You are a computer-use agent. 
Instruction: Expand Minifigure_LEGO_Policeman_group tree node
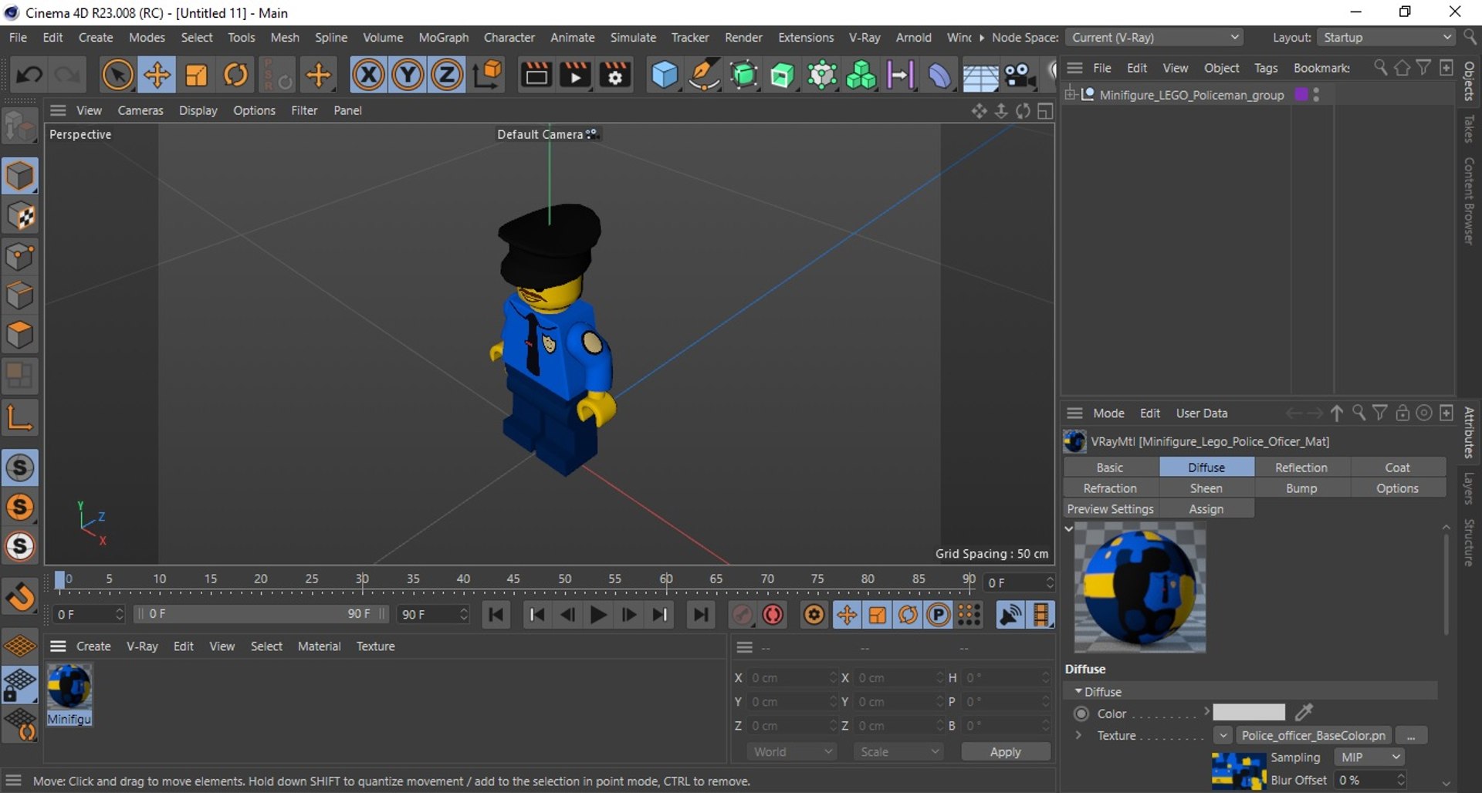coord(1071,95)
